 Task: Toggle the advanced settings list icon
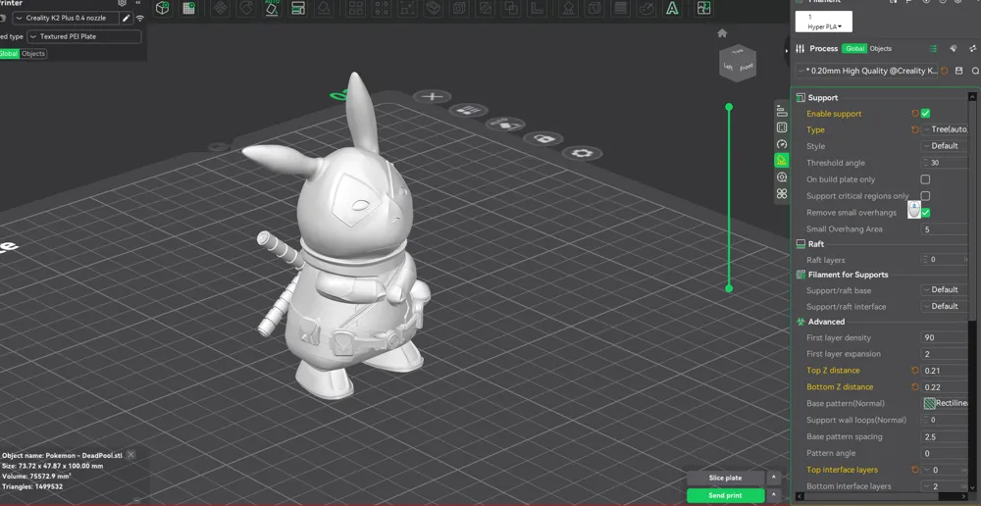coord(933,49)
